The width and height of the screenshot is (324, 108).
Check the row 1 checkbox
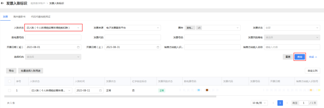[x=10, y=90]
